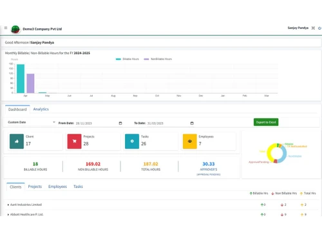
Task: Click the Sanjay Pandya user name
Action: click(298, 28)
